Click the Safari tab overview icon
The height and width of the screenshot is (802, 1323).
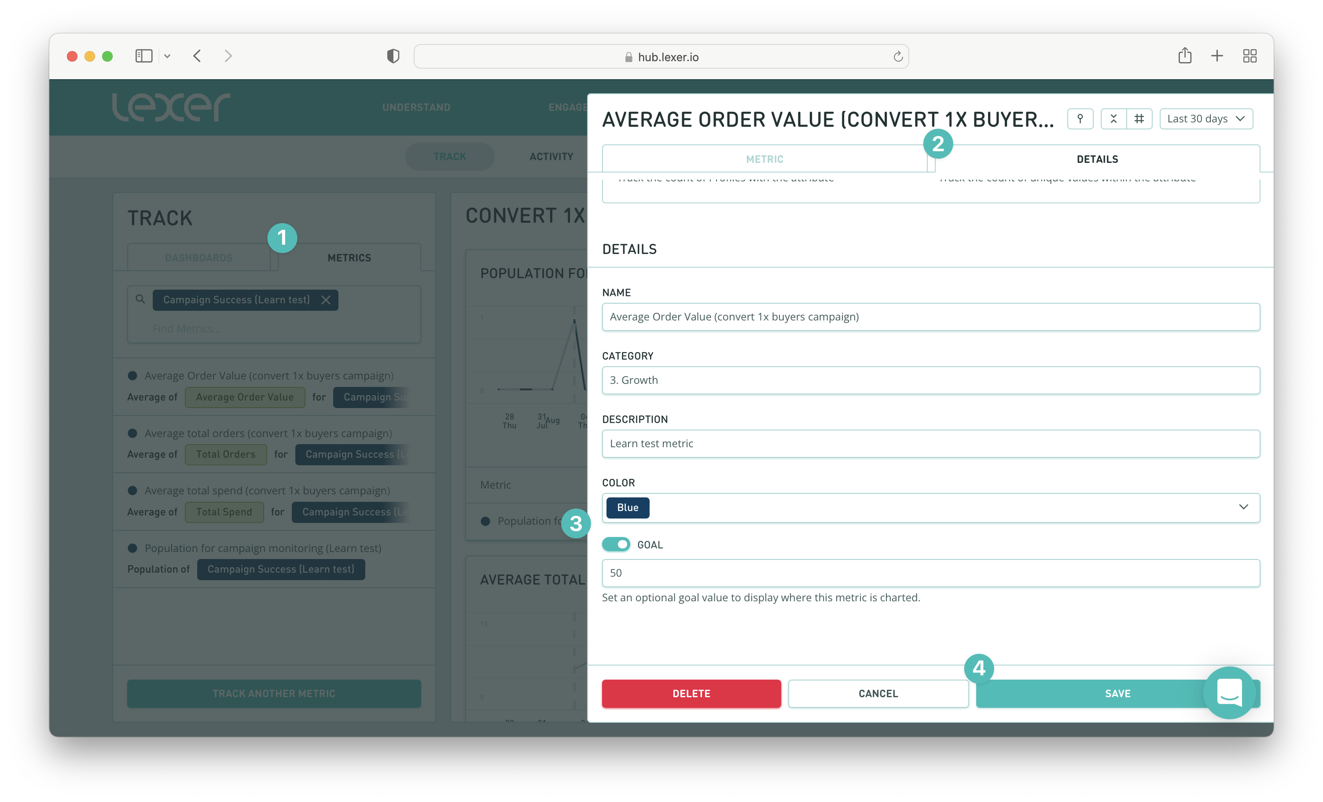pos(1249,56)
